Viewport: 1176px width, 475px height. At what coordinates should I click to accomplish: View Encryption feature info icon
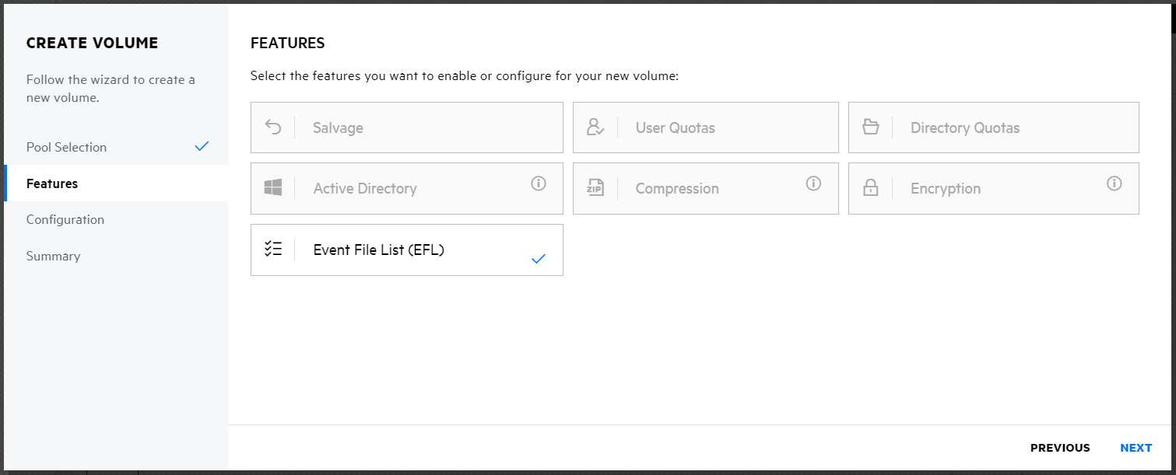click(x=1115, y=183)
